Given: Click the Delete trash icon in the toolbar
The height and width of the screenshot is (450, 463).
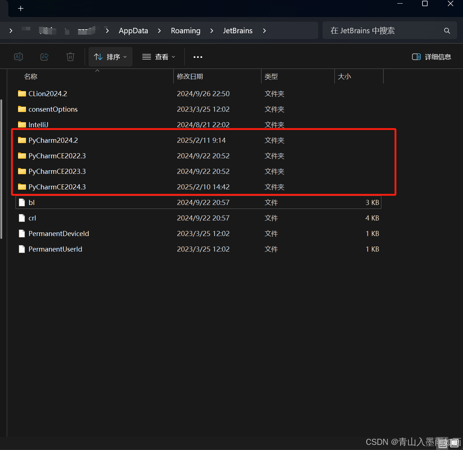Looking at the screenshot, I should 70,57.
